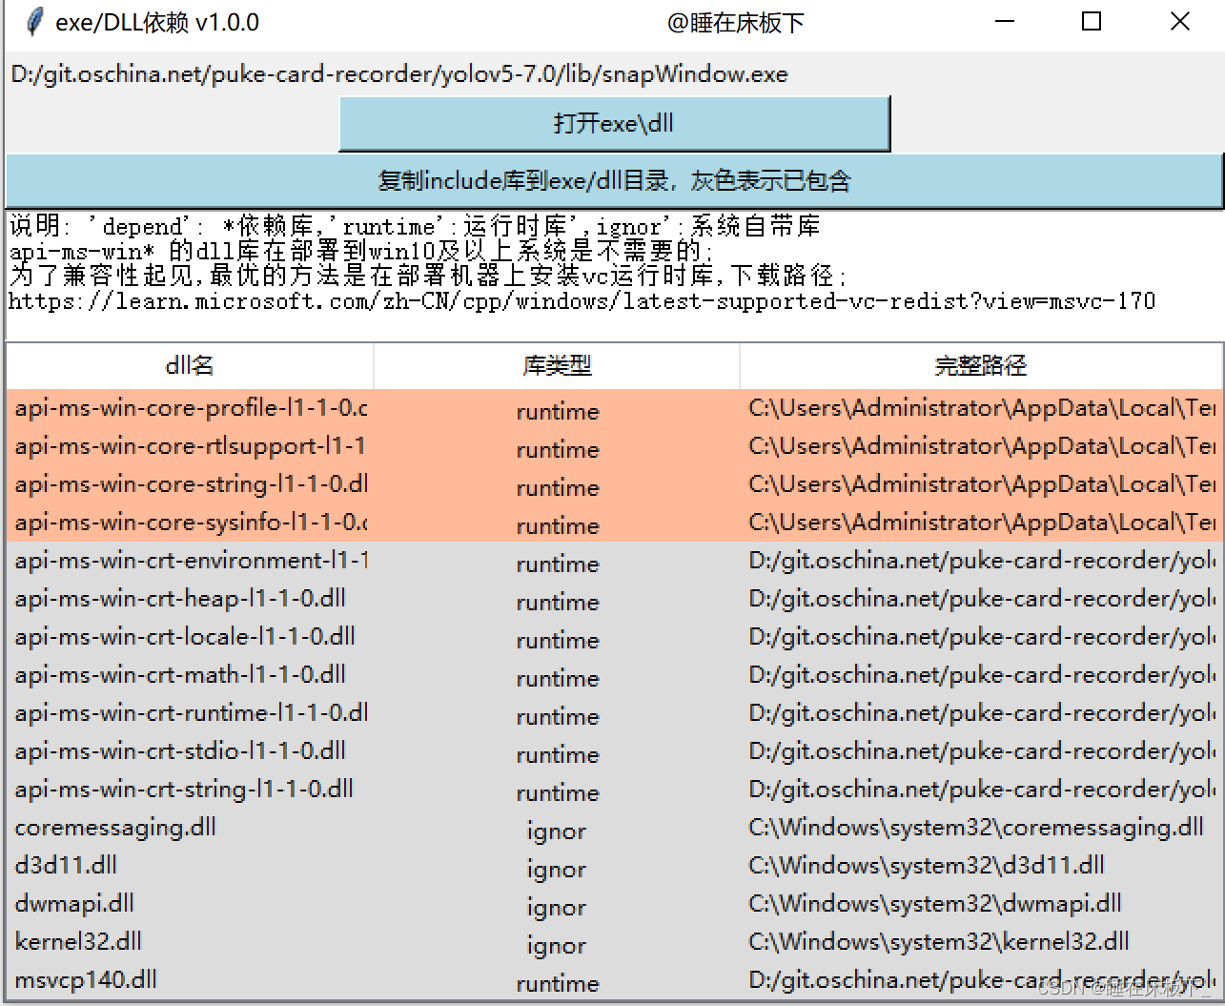Click the runtime cell for api-ms-win-crt-locale
The width and height of the screenshot is (1225, 1006).
click(558, 640)
